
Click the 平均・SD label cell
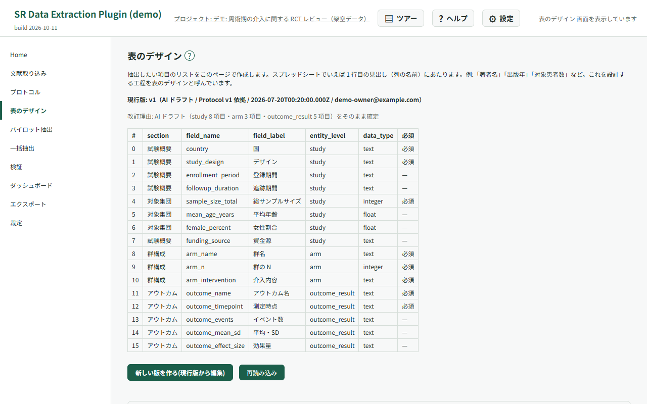[277, 332]
